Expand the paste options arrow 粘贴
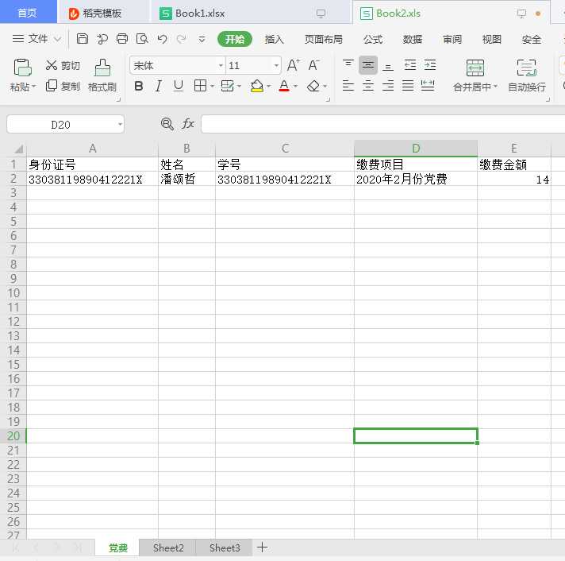 click(x=34, y=87)
